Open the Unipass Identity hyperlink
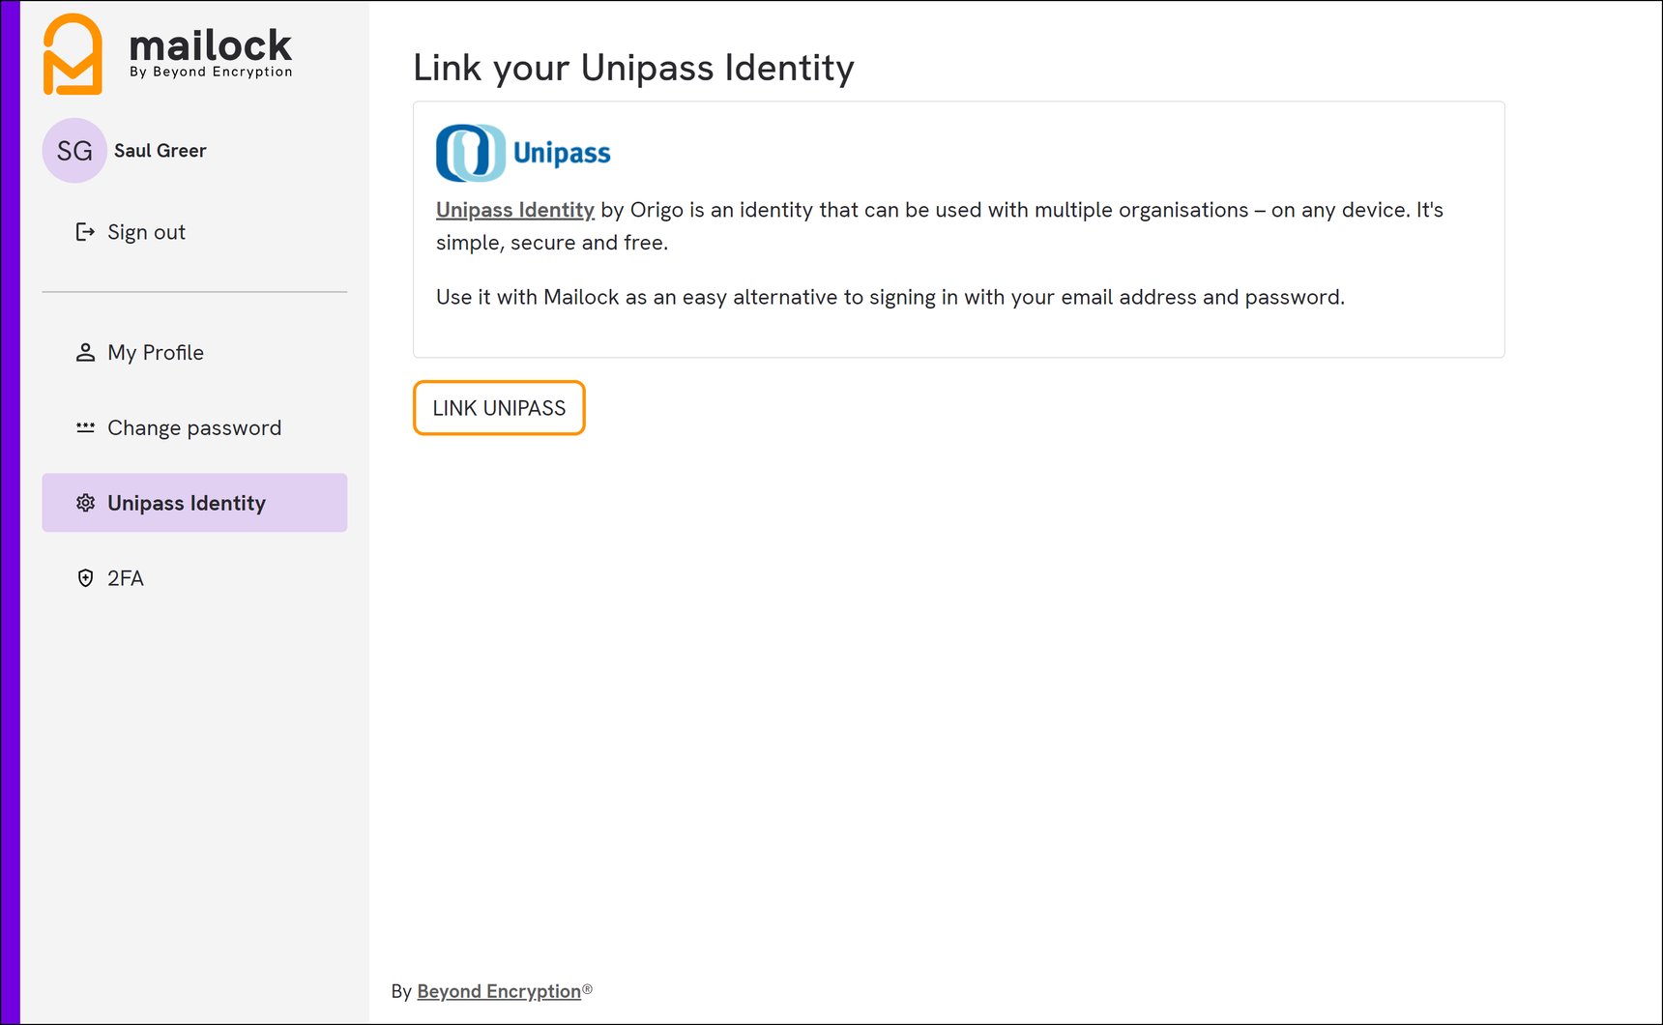Screen dimensions: 1663x1025 pos(514,210)
